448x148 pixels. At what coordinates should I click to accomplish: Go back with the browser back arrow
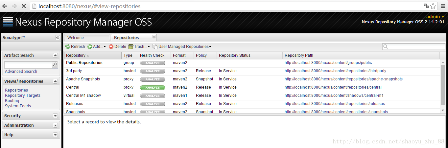[x=5, y=6]
